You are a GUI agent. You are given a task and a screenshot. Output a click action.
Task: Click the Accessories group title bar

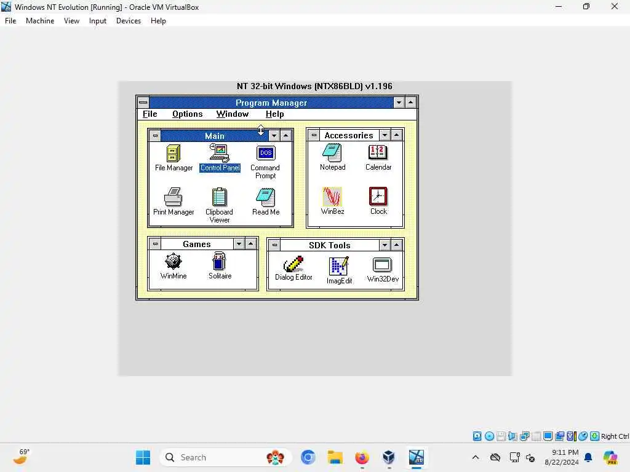[x=349, y=135]
